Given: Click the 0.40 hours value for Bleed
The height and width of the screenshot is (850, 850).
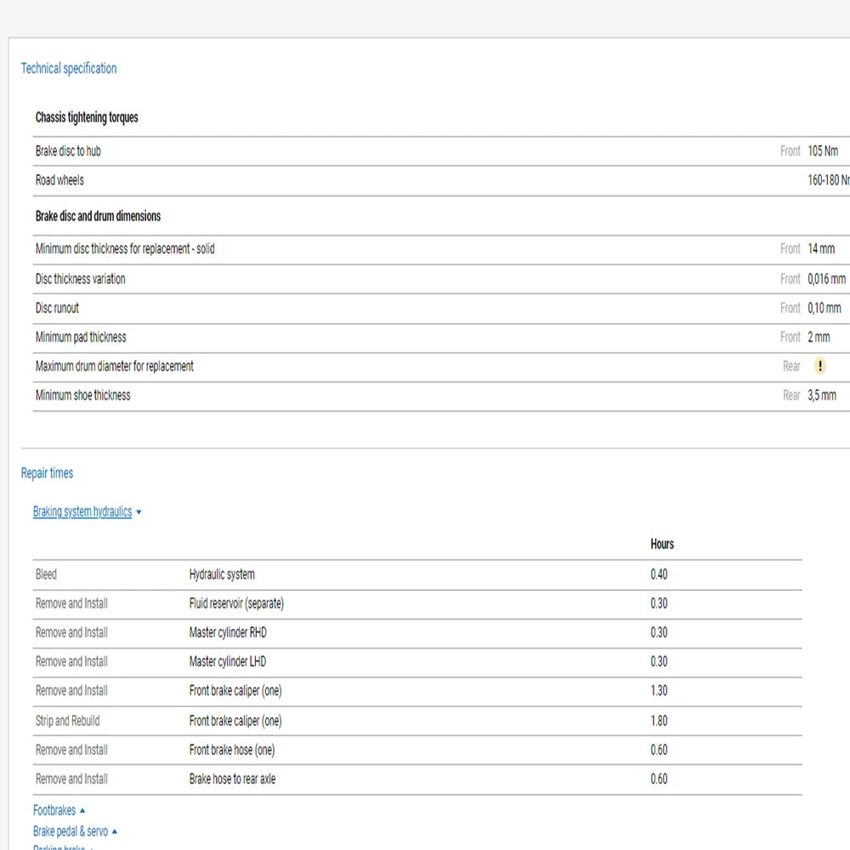Looking at the screenshot, I should point(659,575).
